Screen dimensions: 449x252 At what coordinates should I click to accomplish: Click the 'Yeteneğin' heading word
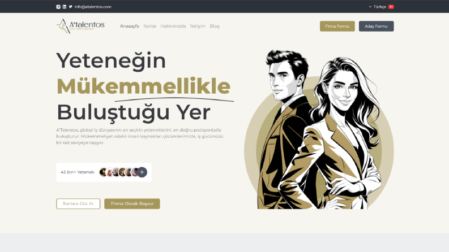[x=111, y=60]
